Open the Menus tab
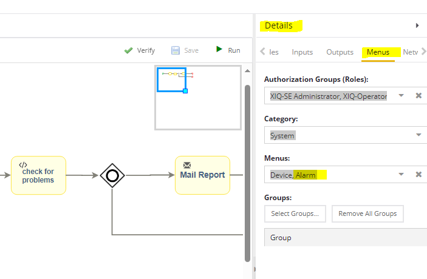 (x=378, y=52)
